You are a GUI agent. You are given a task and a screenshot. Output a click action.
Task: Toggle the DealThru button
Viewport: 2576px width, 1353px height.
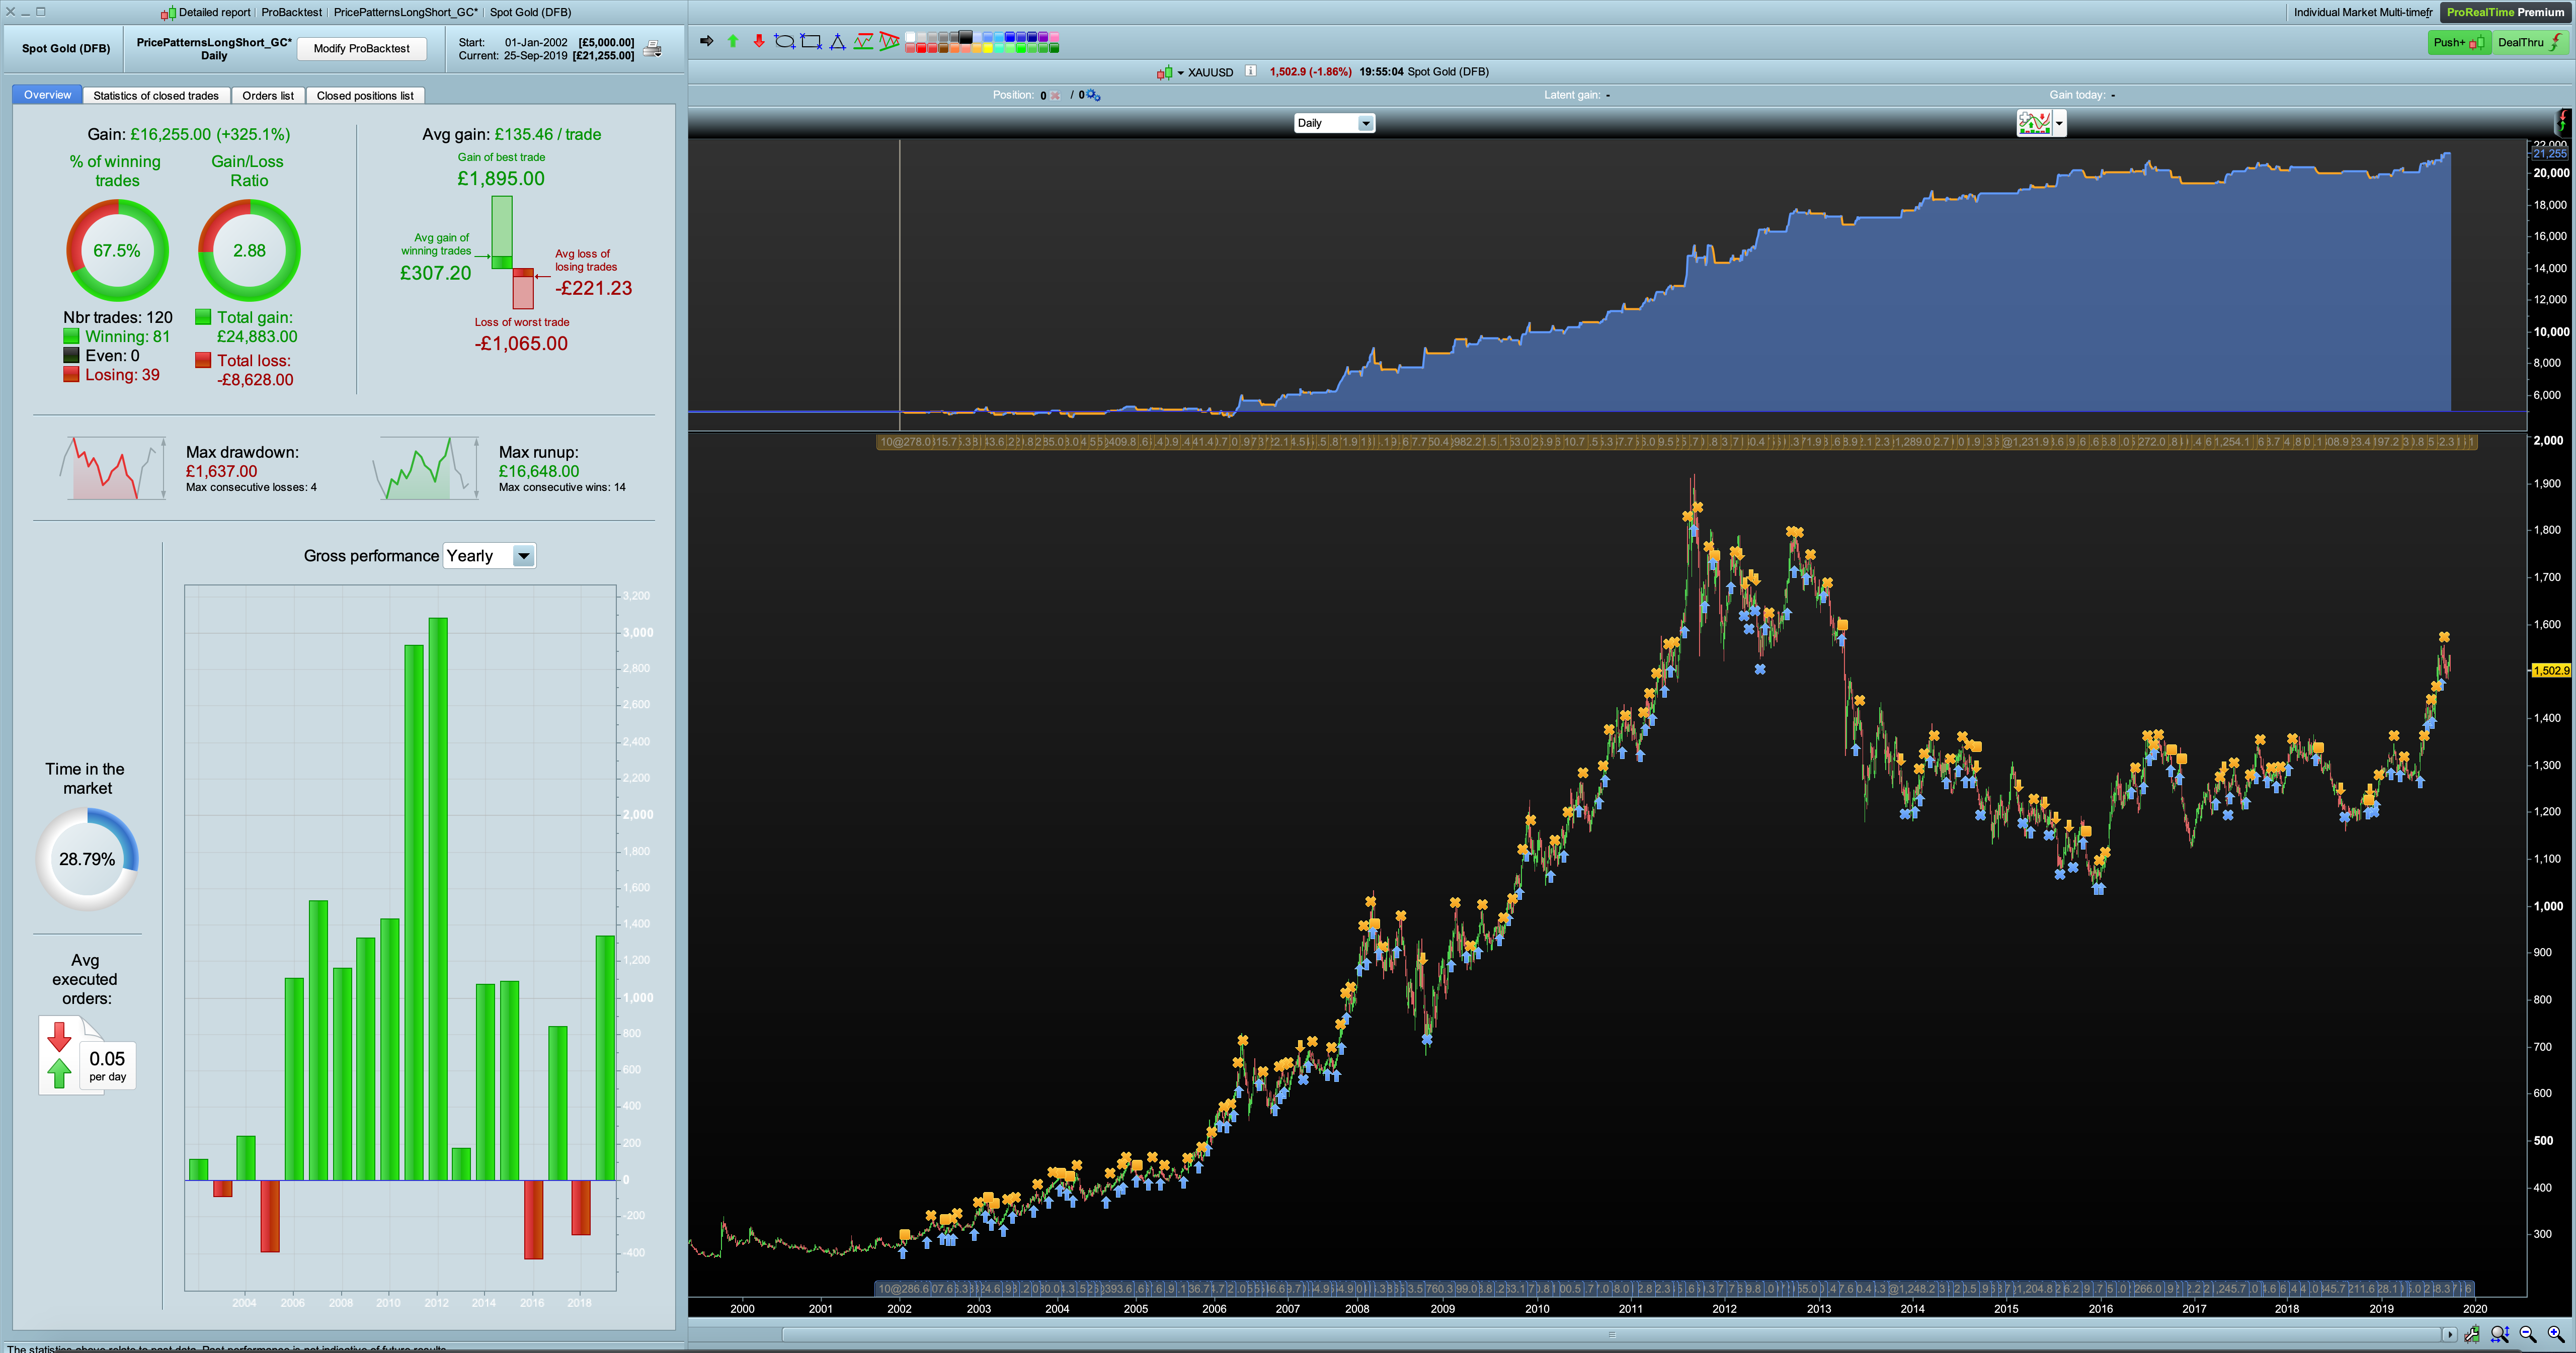[x=2530, y=42]
